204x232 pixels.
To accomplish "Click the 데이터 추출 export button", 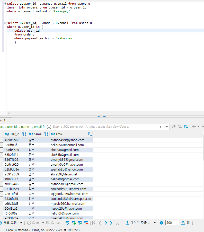I will pos(138,223).
